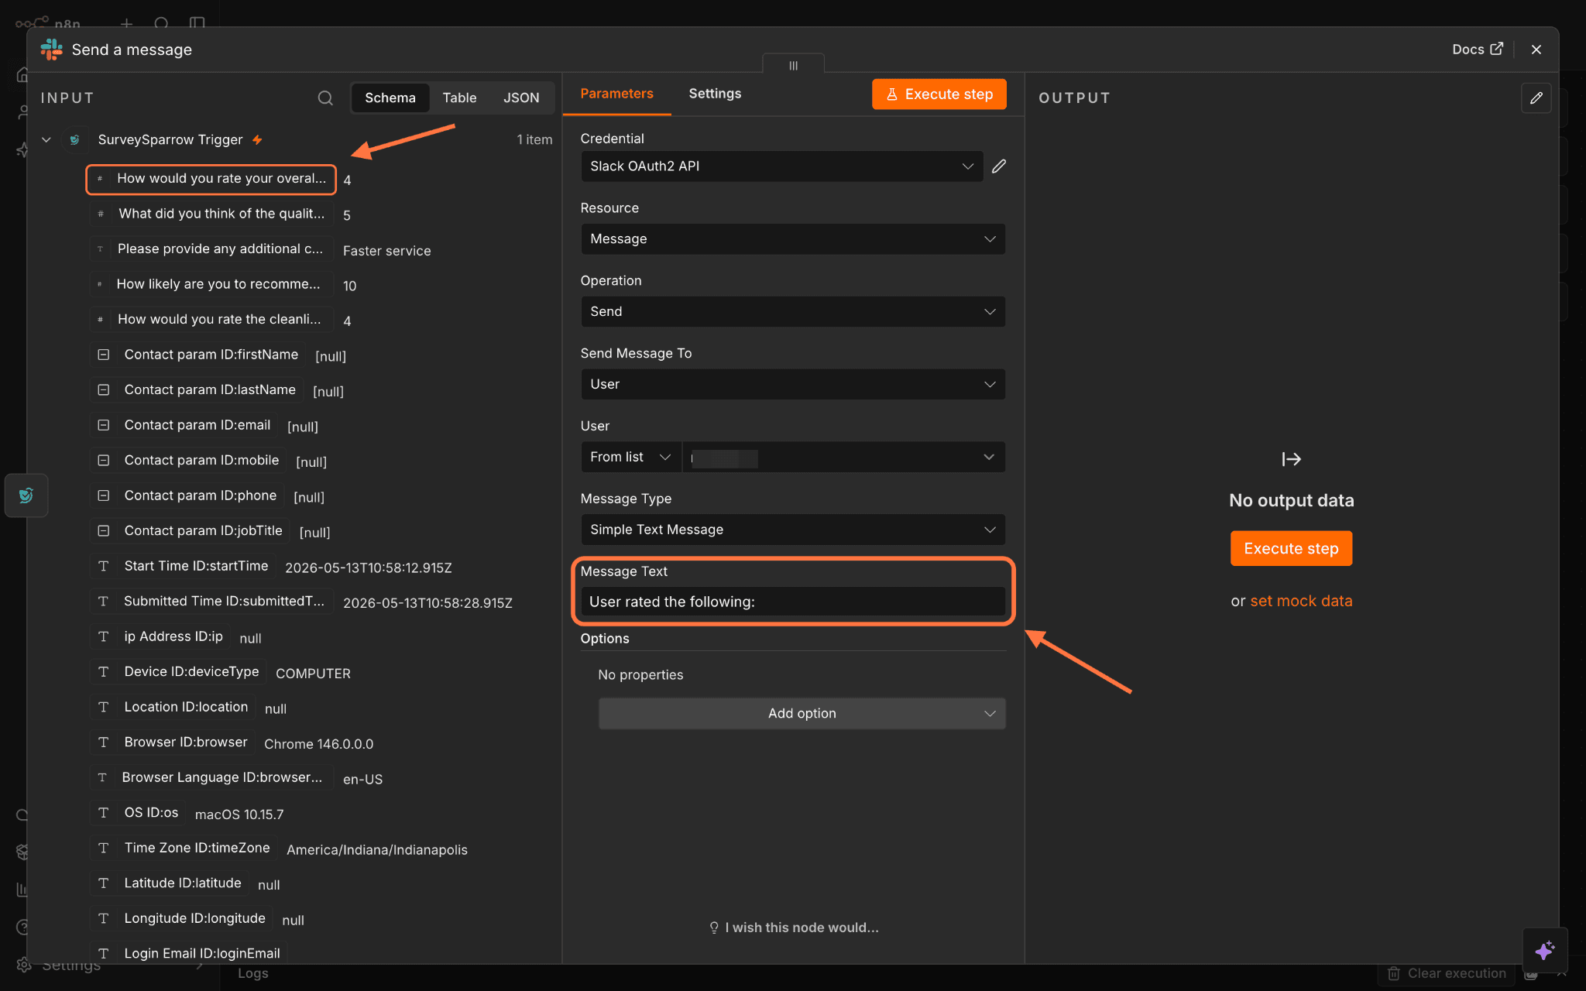This screenshot has height=991, width=1586.
Task: Select the Login Email ID:loginEmail field
Action: [189, 953]
